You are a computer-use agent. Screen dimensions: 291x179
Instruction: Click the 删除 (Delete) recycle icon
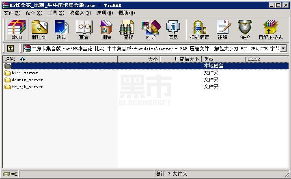coord(106,30)
